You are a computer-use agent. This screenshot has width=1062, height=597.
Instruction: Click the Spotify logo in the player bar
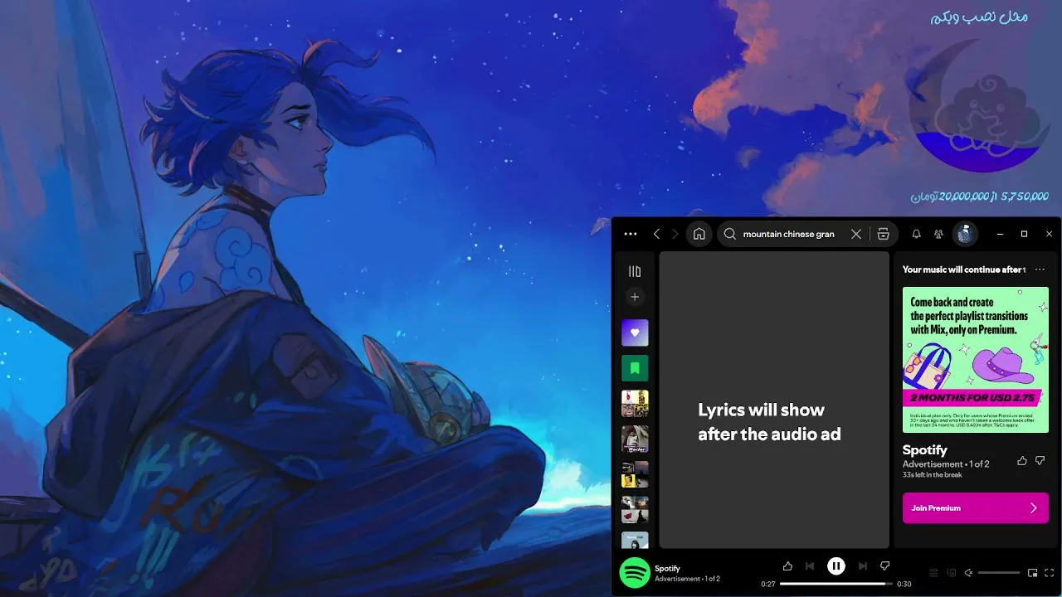(x=635, y=573)
